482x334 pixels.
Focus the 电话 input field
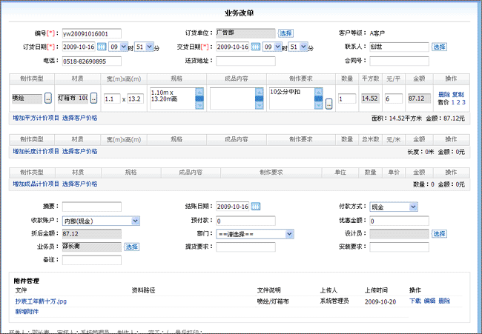click(x=92, y=61)
